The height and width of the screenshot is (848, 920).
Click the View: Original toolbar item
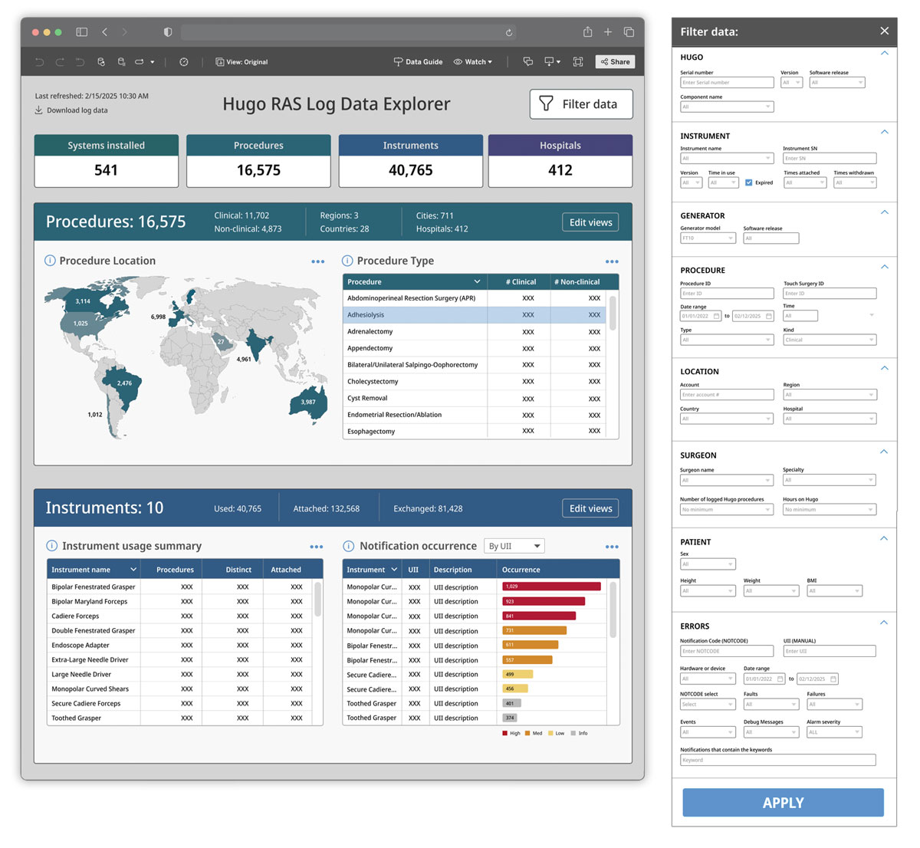coord(242,62)
